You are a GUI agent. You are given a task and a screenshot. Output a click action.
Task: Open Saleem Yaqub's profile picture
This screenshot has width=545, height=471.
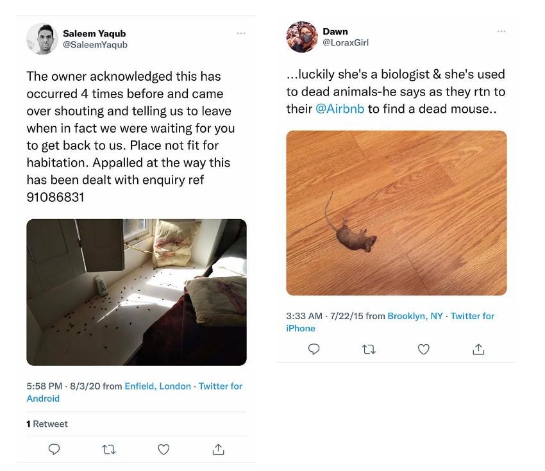click(x=42, y=38)
